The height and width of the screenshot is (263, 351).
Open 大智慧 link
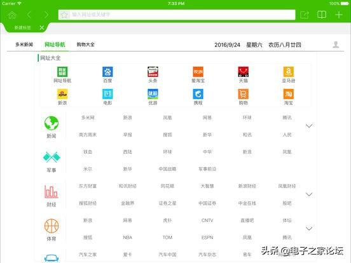[207, 186]
